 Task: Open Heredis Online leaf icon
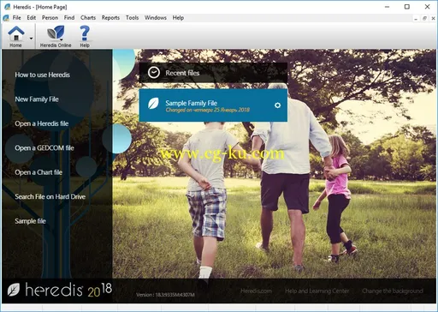(56, 33)
